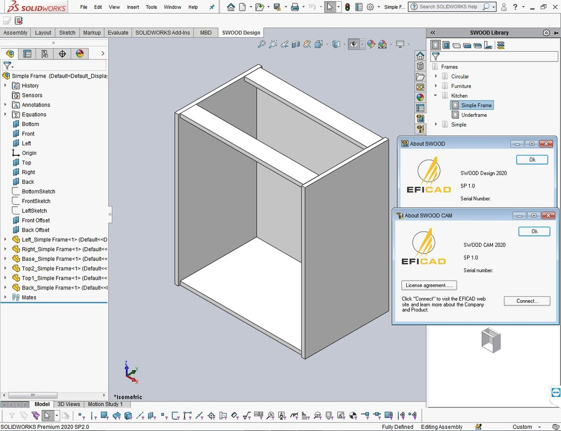561x431 pixels.
Task: Open SWOOD Library settings gear
Action: (x=546, y=32)
